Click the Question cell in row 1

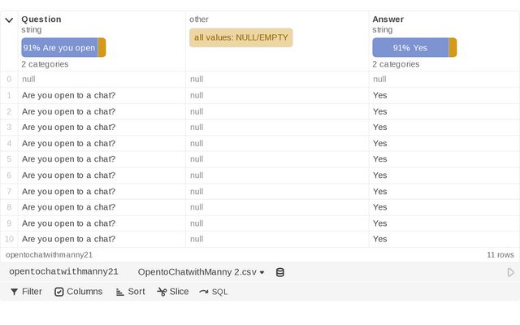coord(68,95)
